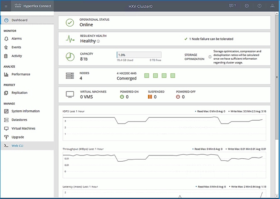Click the capacity usage bar showing 1.0%
Image resolution: width=280 pixels, height=199 pixels.
139,55
